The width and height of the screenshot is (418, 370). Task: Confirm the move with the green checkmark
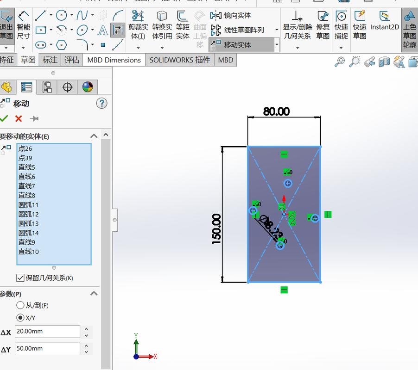pyautogui.click(x=4, y=118)
